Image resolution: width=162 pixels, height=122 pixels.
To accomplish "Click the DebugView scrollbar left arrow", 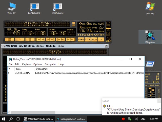I will [x=9, y=112].
